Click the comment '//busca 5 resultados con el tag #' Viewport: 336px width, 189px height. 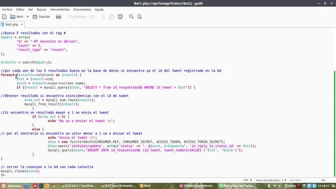[33, 33]
